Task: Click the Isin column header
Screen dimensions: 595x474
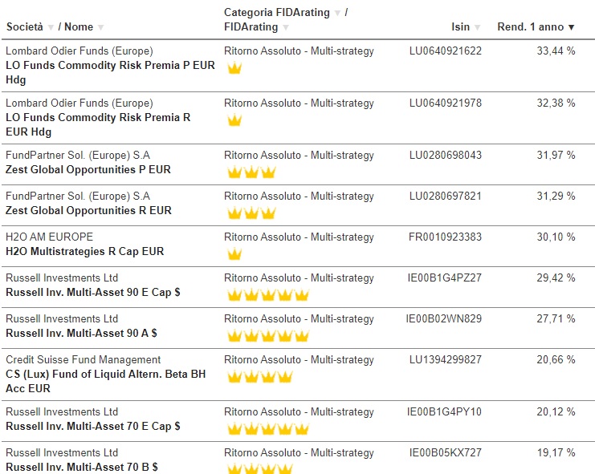Action: [x=460, y=27]
